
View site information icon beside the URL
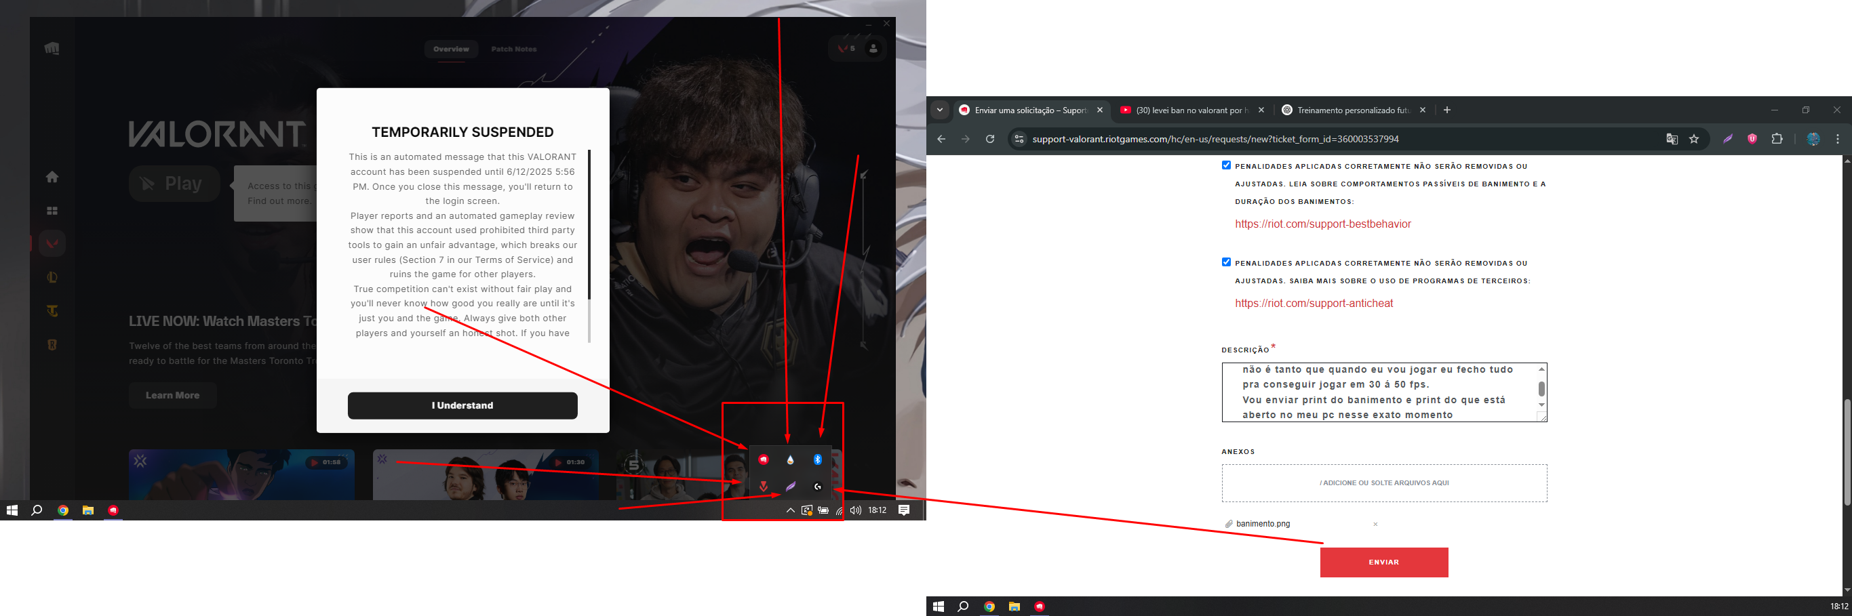[x=1019, y=139]
